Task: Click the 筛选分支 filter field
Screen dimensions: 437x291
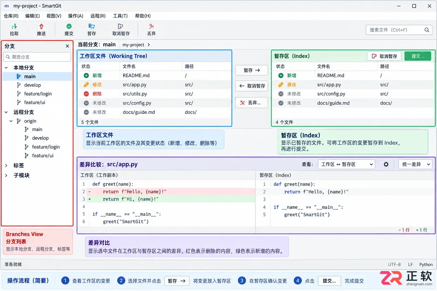Action: pyautogui.click(x=37, y=57)
